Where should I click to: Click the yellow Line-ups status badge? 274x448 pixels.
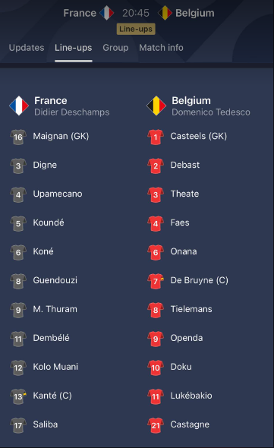pos(136,29)
